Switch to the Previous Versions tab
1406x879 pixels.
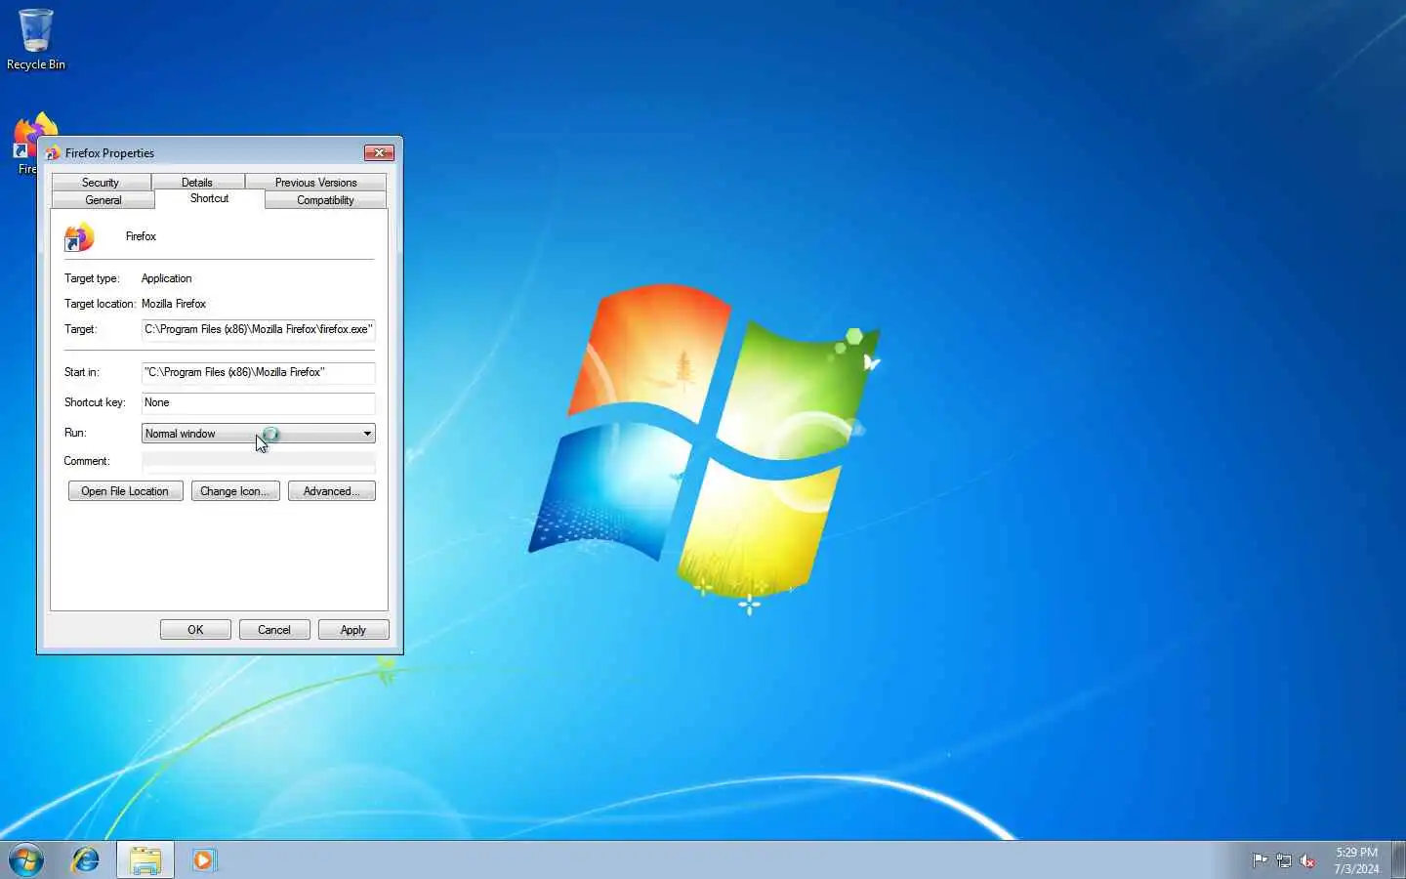point(316,183)
